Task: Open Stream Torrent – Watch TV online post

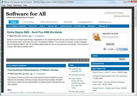Action: coord(104,72)
